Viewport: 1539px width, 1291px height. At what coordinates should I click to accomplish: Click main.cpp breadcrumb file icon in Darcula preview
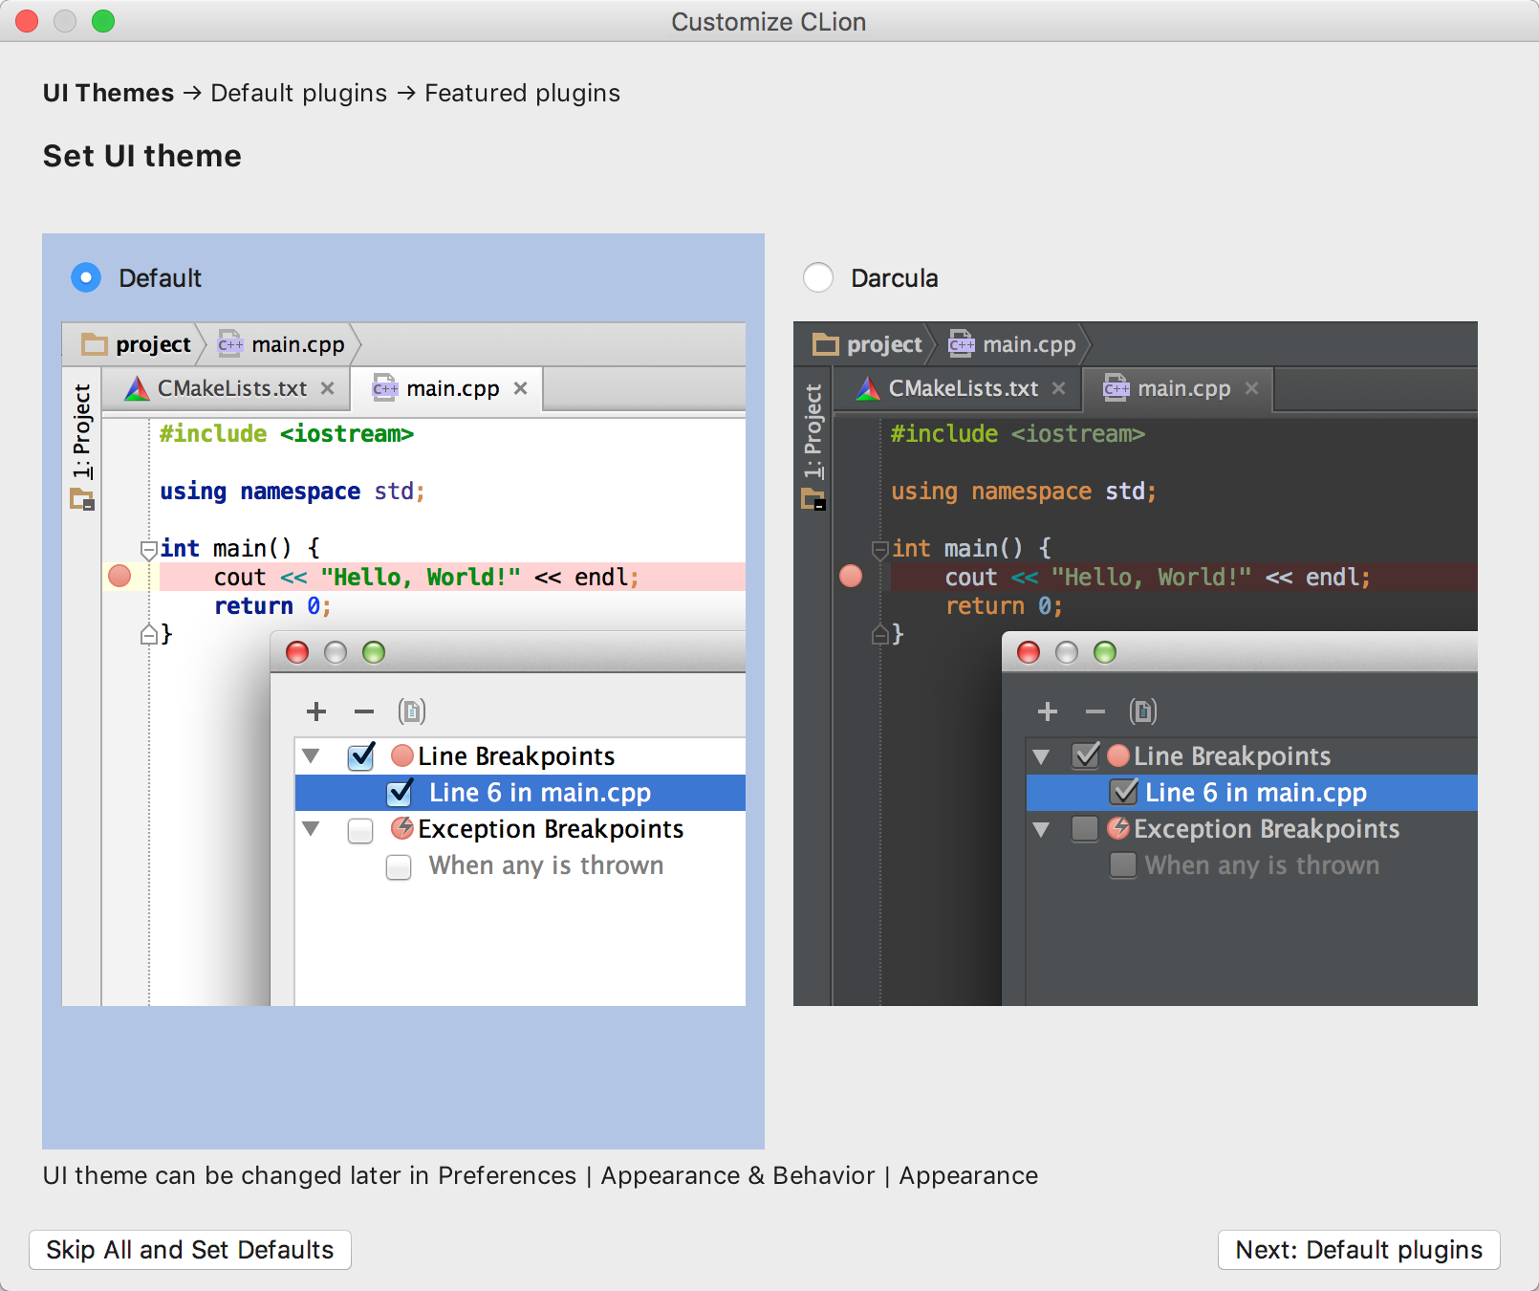click(962, 344)
